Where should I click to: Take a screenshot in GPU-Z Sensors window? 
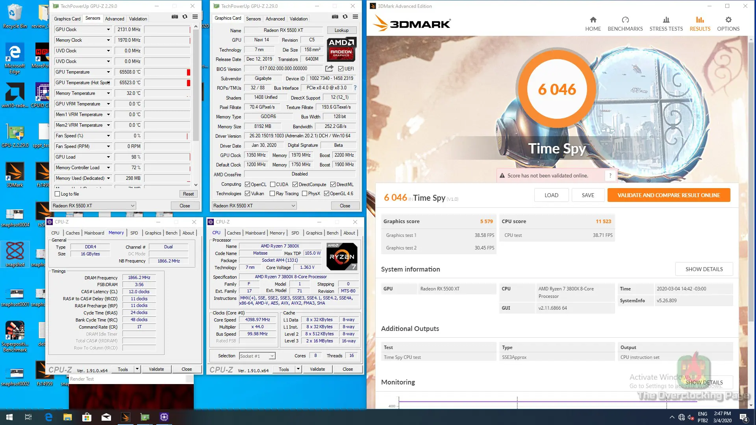click(x=174, y=17)
